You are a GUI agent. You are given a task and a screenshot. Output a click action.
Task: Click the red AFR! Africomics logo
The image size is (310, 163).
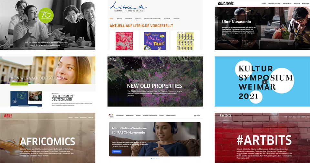click(8, 116)
